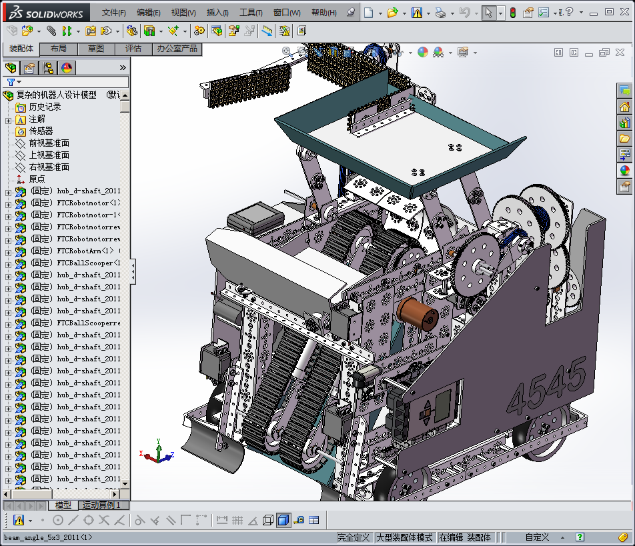
Task: Select the arrow cursor tool in toolbar
Action: (489, 13)
